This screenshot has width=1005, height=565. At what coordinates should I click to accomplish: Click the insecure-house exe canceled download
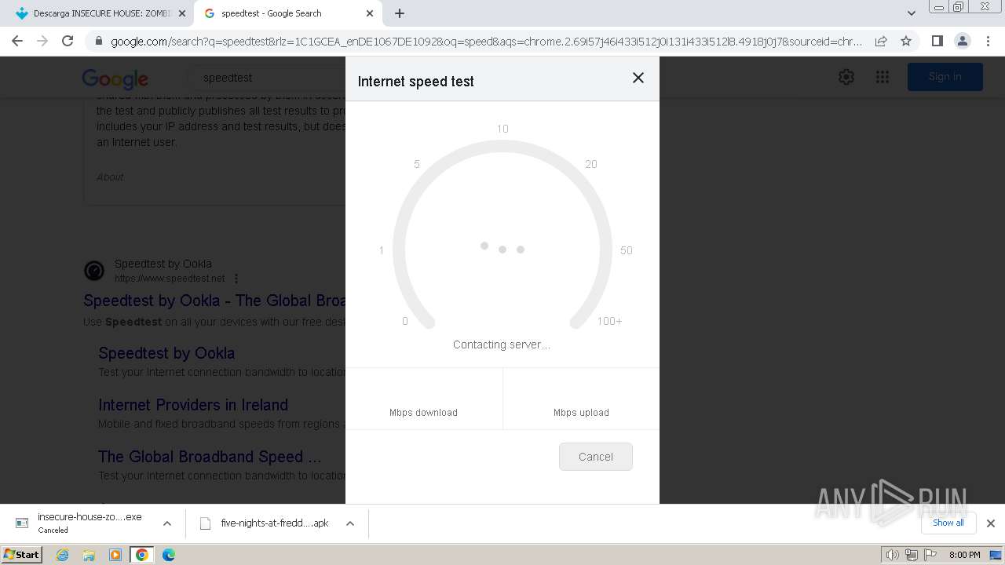pyautogui.click(x=82, y=523)
